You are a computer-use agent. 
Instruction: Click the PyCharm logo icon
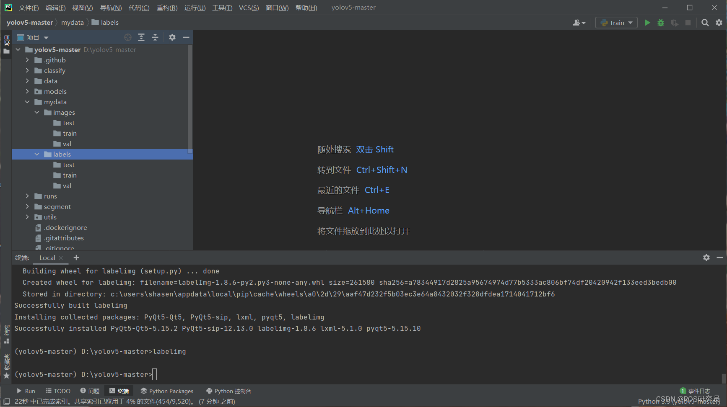pyautogui.click(x=8, y=8)
